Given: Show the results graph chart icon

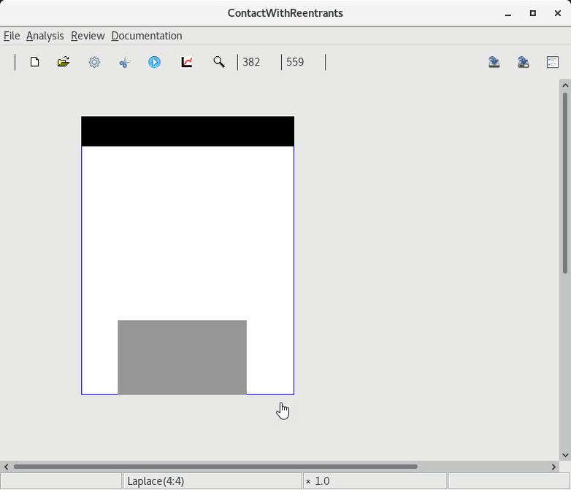Looking at the screenshot, I should [x=187, y=62].
